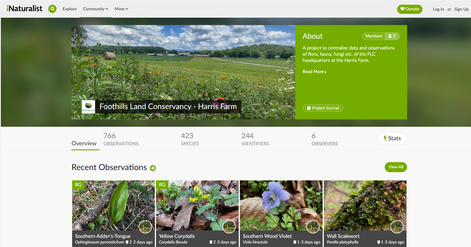Click Porella platyphylla scientific name
Image resolution: width=471 pixels, height=247 pixels.
(x=342, y=242)
